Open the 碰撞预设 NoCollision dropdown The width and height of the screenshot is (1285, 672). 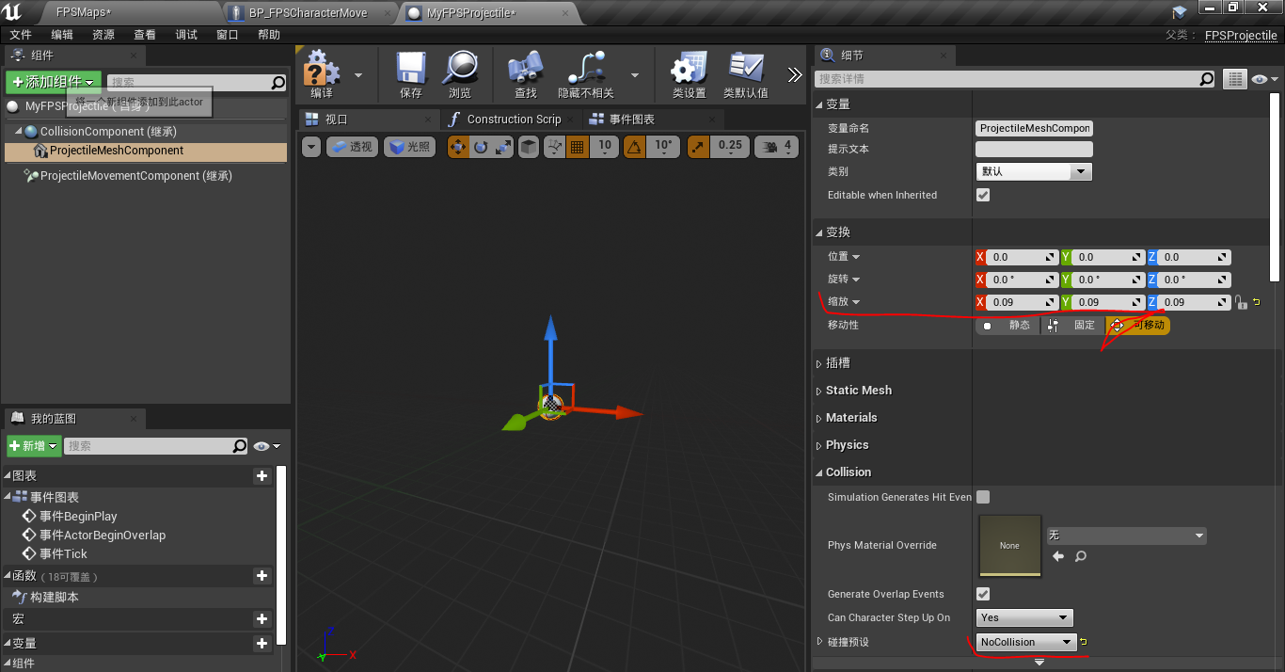pos(1026,642)
